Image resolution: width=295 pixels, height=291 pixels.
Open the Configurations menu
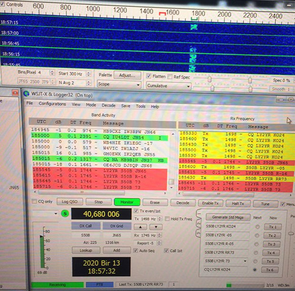pos(52,104)
